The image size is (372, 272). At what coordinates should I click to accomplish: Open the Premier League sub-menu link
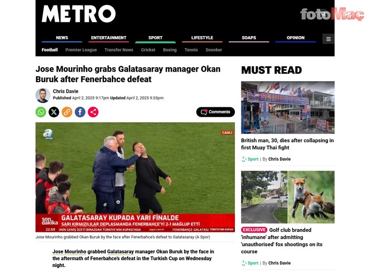[81, 50]
